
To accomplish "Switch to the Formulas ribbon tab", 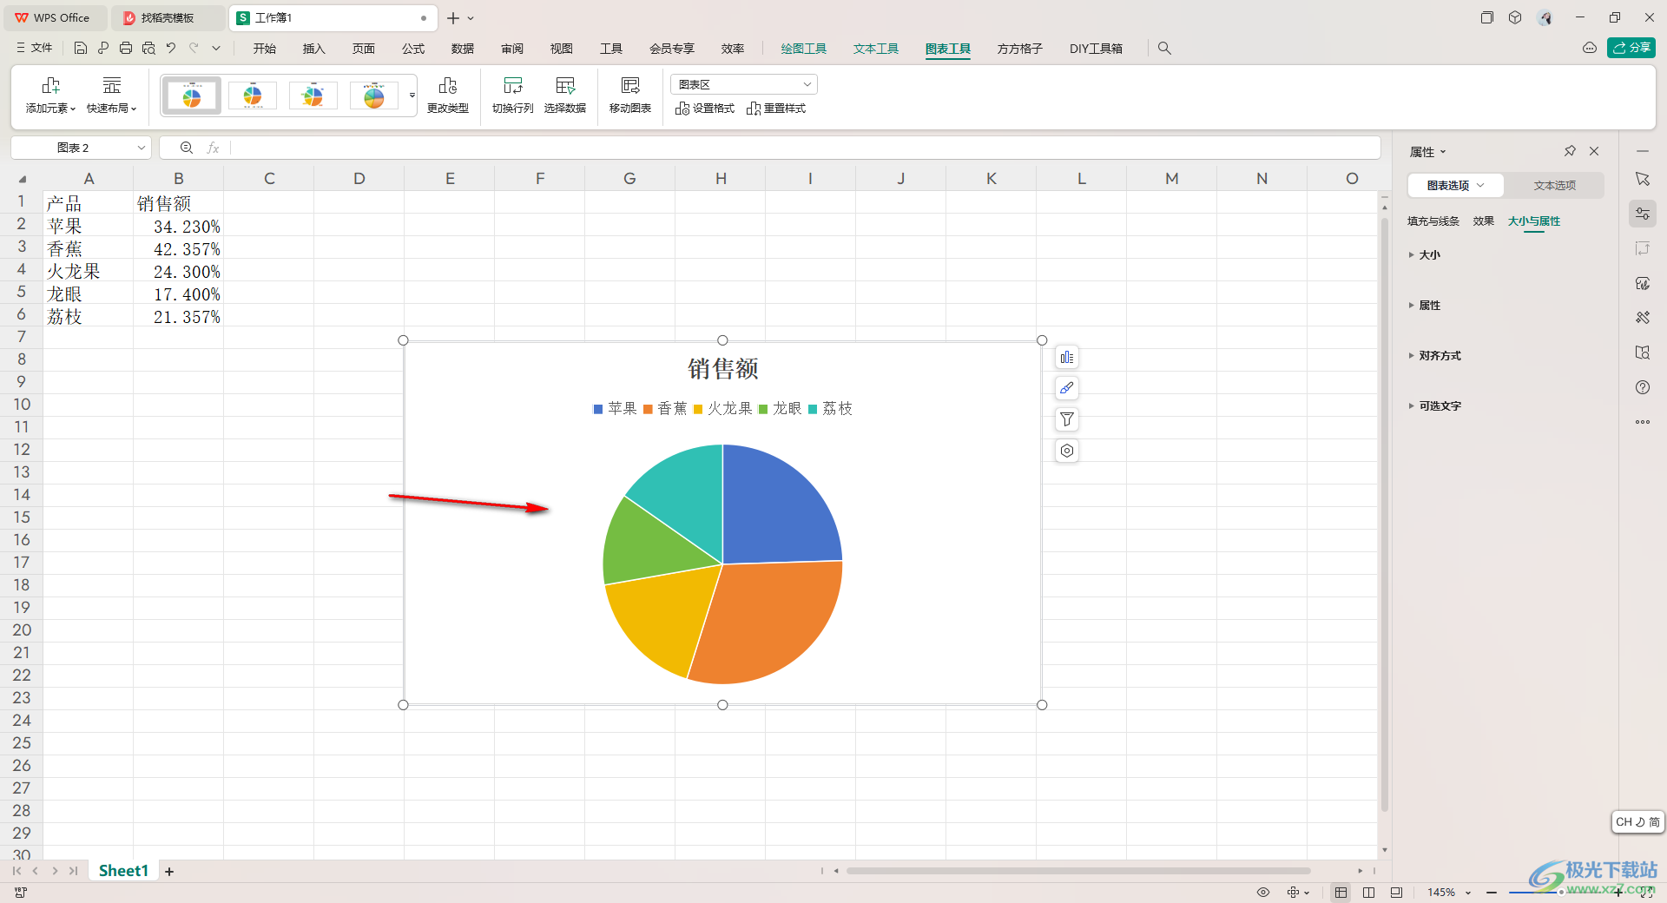I will click(413, 49).
